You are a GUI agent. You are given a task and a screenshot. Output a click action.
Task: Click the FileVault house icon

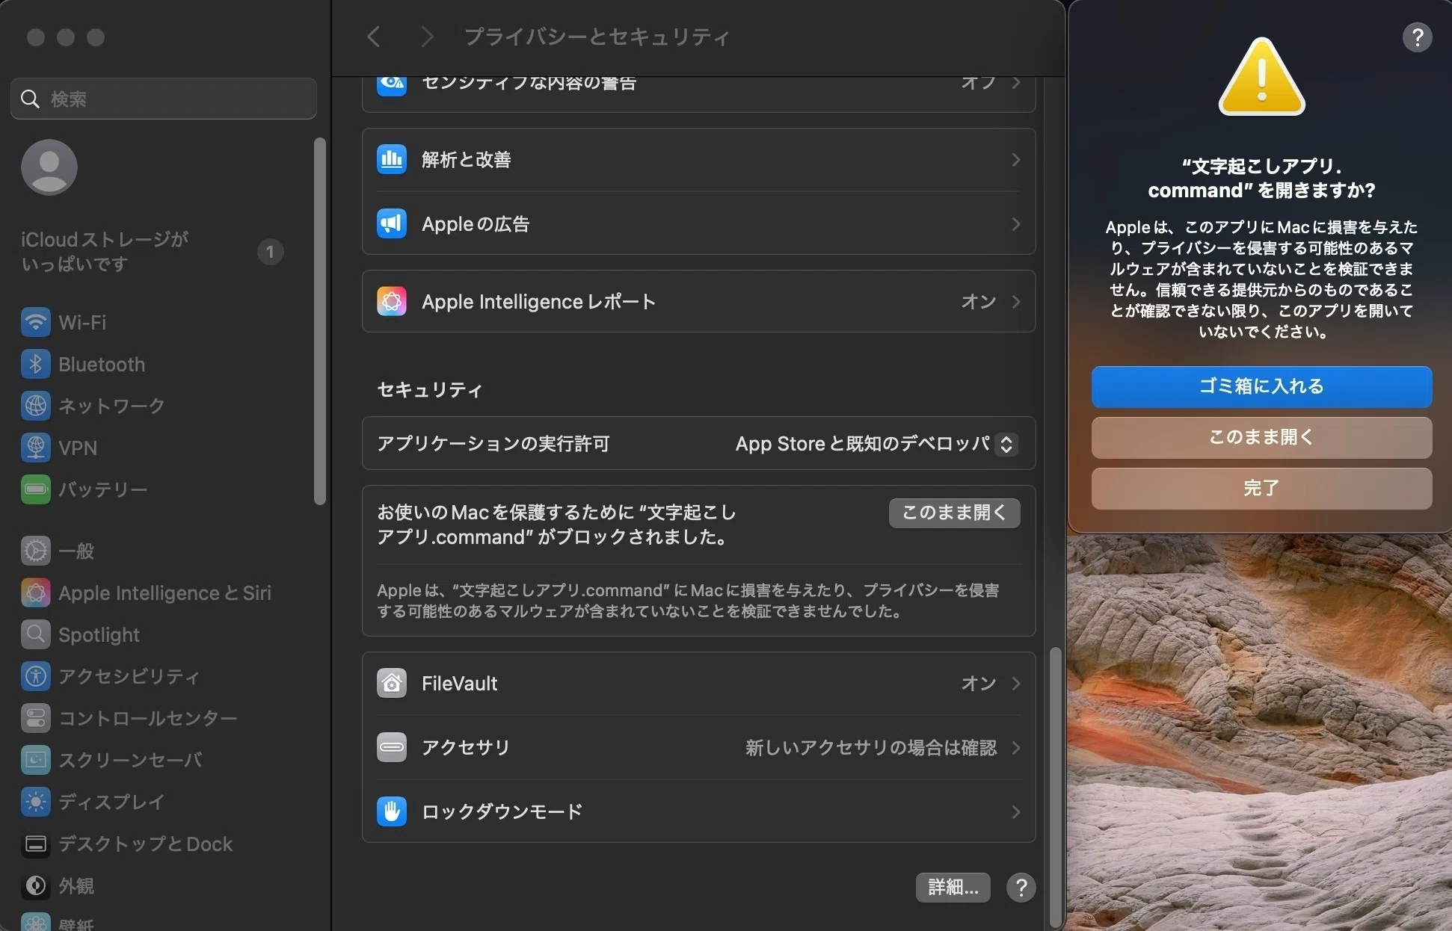391,683
